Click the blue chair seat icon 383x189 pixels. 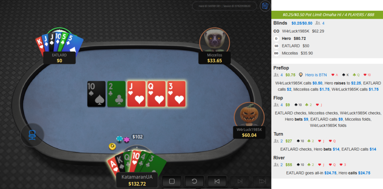[32, 135]
